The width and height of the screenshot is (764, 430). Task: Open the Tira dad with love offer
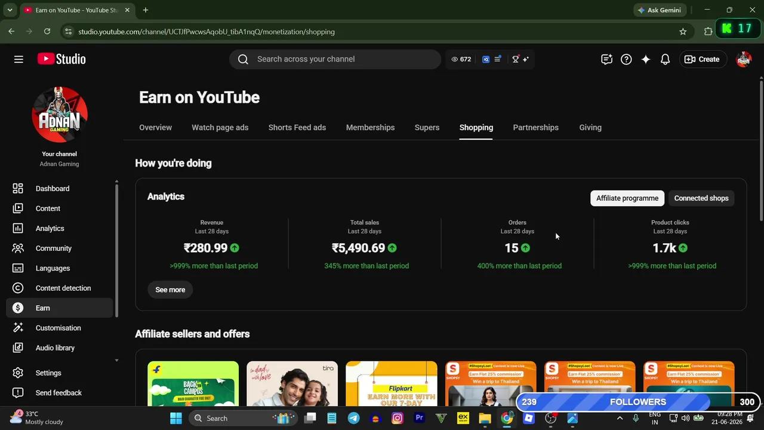(292, 383)
